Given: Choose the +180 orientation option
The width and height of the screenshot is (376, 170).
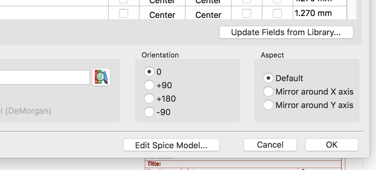Looking at the screenshot, I should [x=149, y=99].
